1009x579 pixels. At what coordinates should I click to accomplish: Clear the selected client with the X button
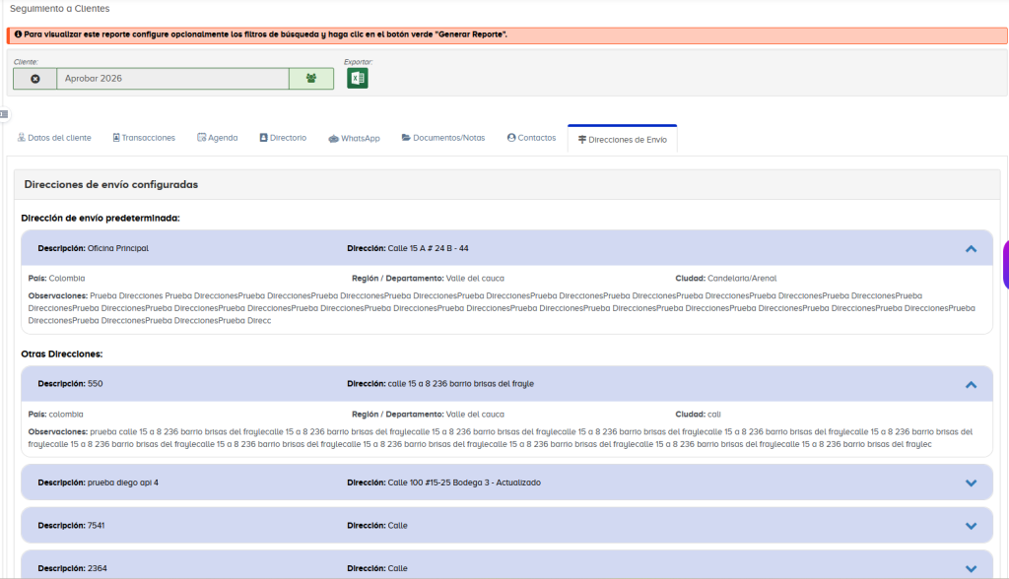(x=34, y=79)
